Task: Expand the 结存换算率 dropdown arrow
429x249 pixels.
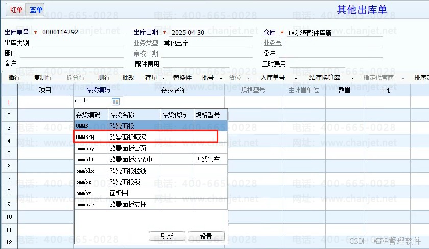Action: (352, 78)
